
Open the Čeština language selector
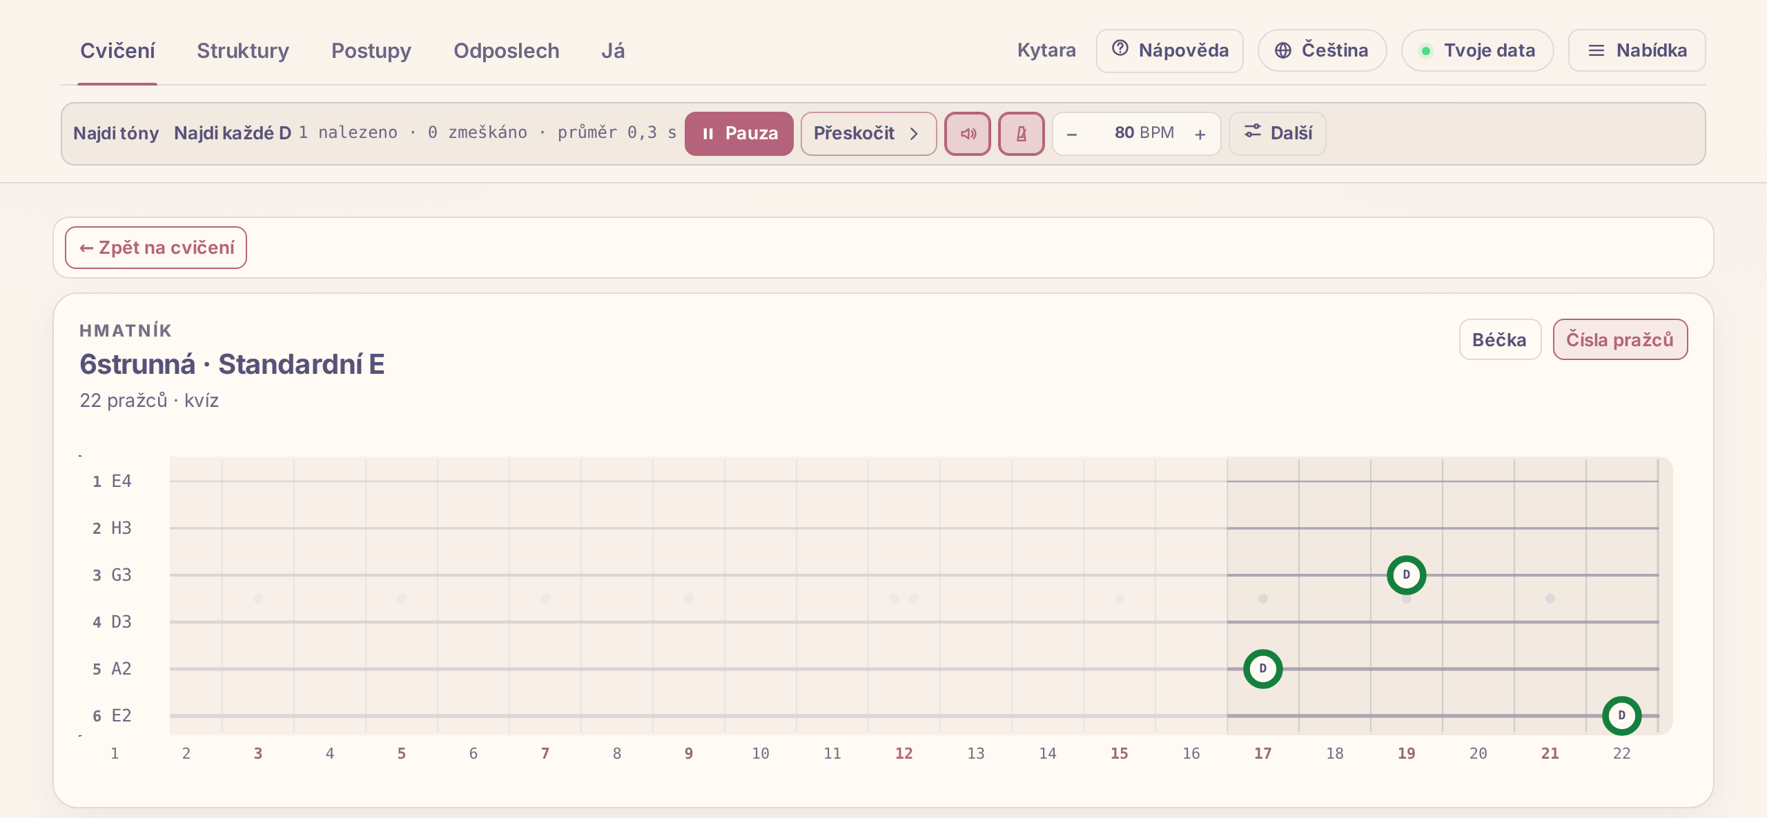(1322, 50)
